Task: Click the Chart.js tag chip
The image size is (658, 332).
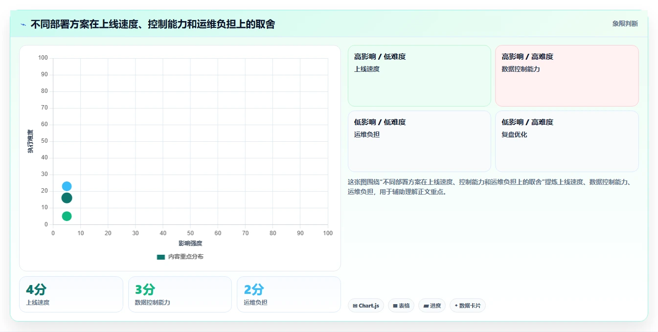Action: coord(366,306)
